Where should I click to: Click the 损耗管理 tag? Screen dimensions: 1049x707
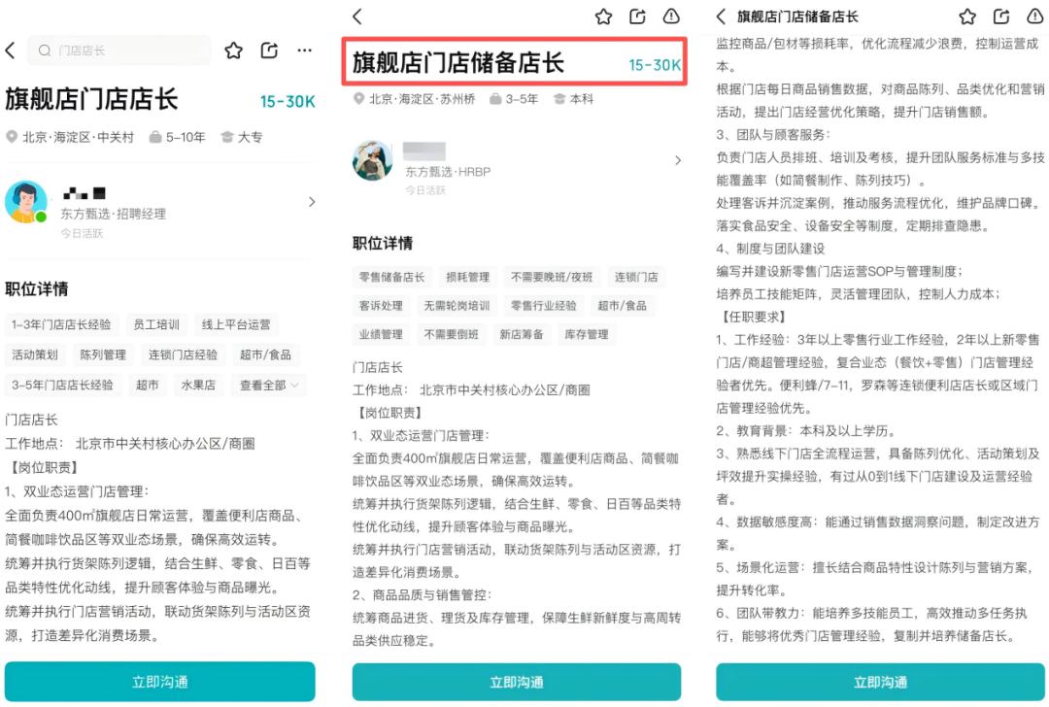467,277
